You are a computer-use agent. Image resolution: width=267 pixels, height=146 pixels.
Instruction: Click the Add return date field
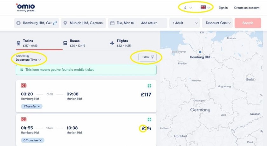pyautogui.click(x=149, y=23)
